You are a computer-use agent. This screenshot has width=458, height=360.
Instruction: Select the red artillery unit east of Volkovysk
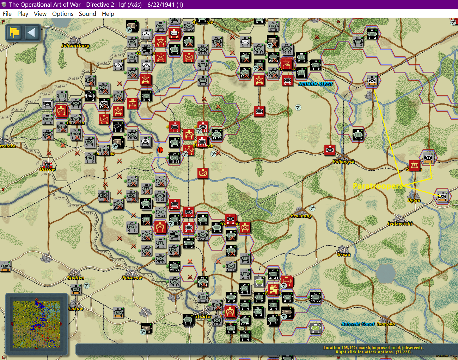pos(414,165)
